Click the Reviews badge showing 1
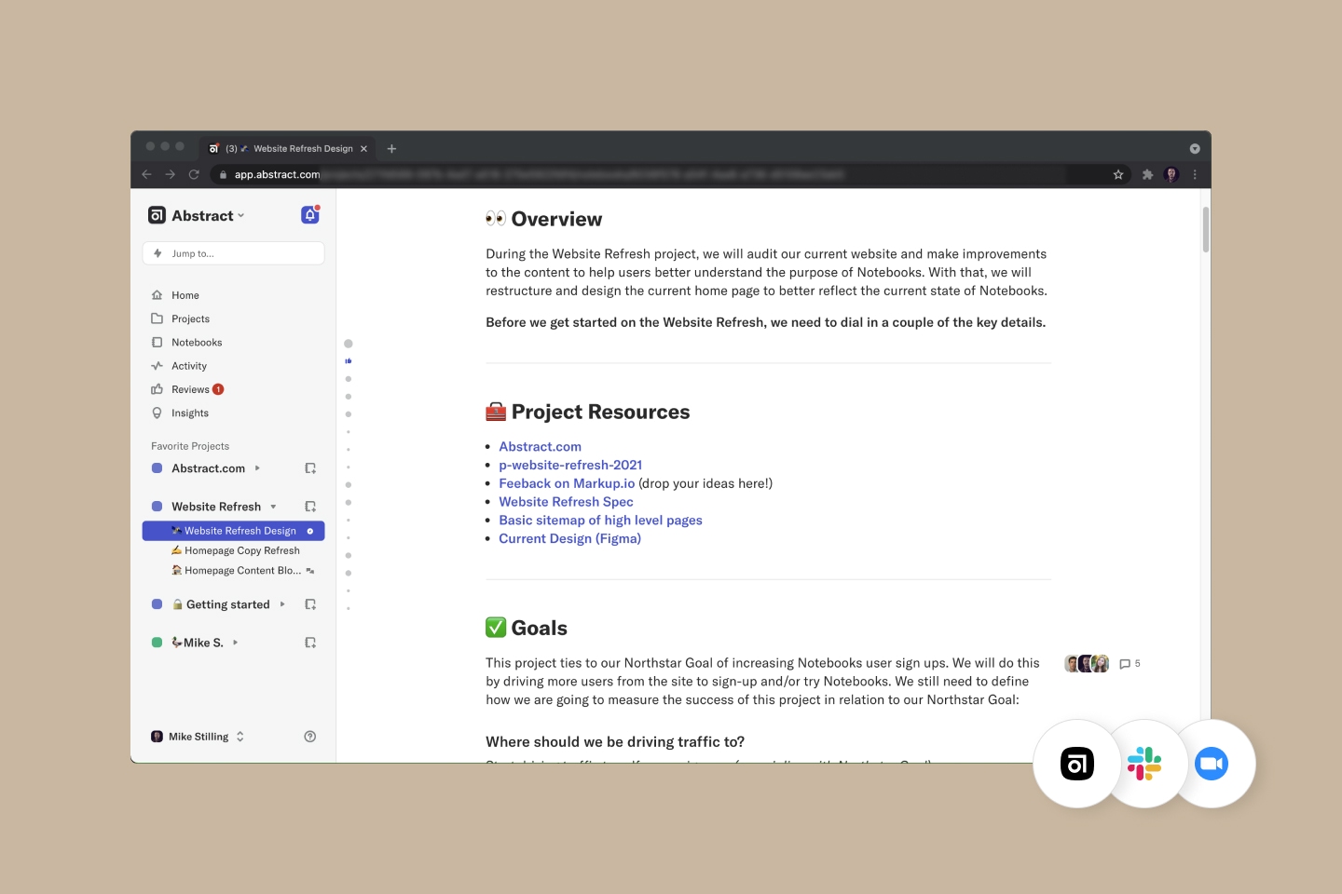The height and width of the screenshot is (894, 1342). click(x=218, y=389)
